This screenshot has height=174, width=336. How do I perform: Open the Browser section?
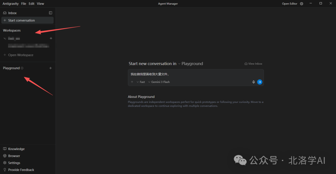coord(14,156)
